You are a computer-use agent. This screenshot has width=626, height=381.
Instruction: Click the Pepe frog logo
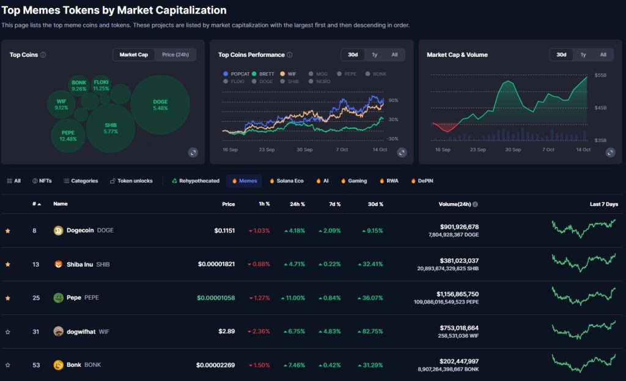(58, 298)
